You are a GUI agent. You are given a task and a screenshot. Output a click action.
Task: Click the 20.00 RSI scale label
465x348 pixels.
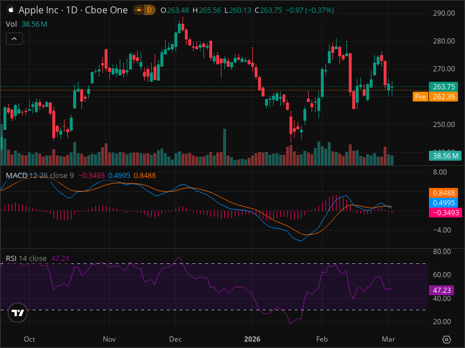[442, 322]
